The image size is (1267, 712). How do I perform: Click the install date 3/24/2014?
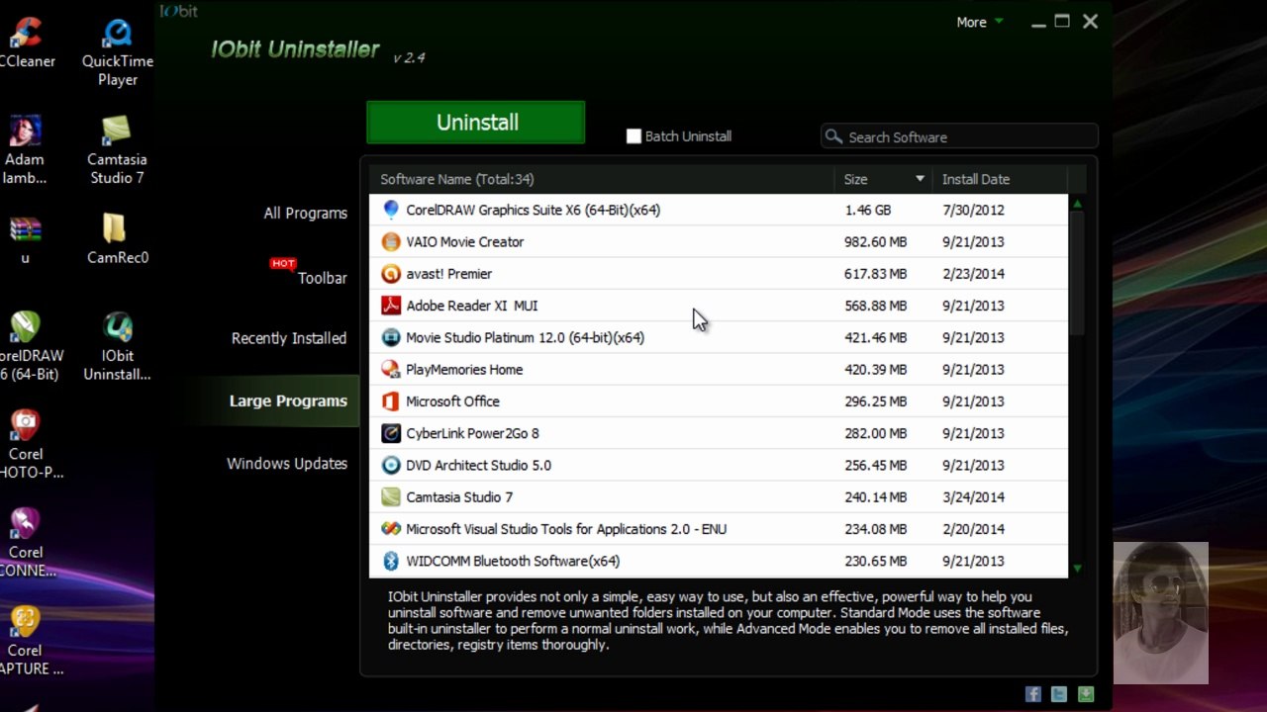[x=973, y=497]
